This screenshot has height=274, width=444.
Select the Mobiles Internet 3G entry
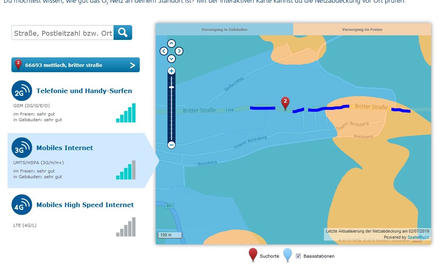click(x=76, y=161)
